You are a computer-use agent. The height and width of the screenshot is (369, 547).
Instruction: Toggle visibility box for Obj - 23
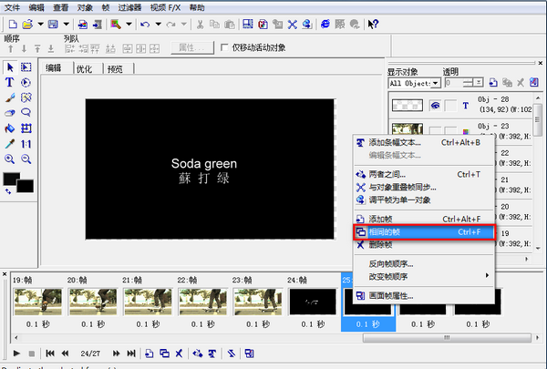435,131
